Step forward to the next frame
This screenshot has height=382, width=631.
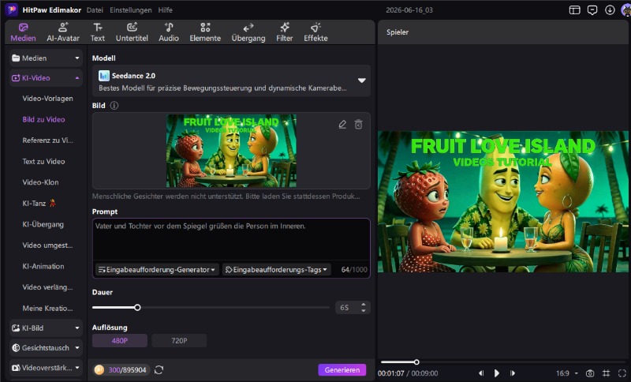coord(512,373)
